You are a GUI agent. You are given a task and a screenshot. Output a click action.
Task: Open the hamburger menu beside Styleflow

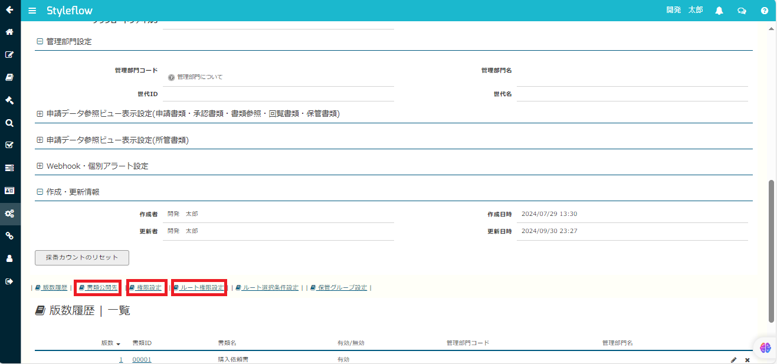click(32, 11)
